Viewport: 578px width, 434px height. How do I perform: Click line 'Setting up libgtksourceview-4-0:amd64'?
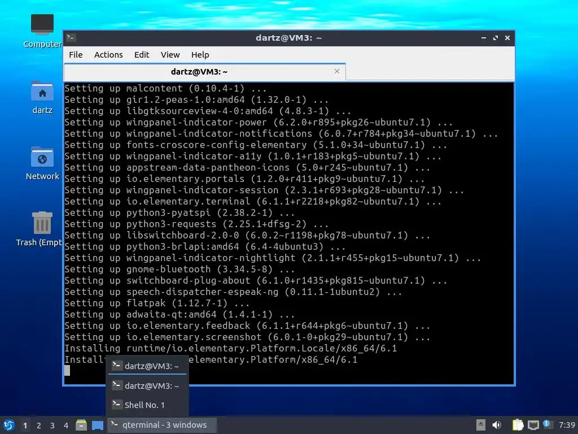point(208,111)
